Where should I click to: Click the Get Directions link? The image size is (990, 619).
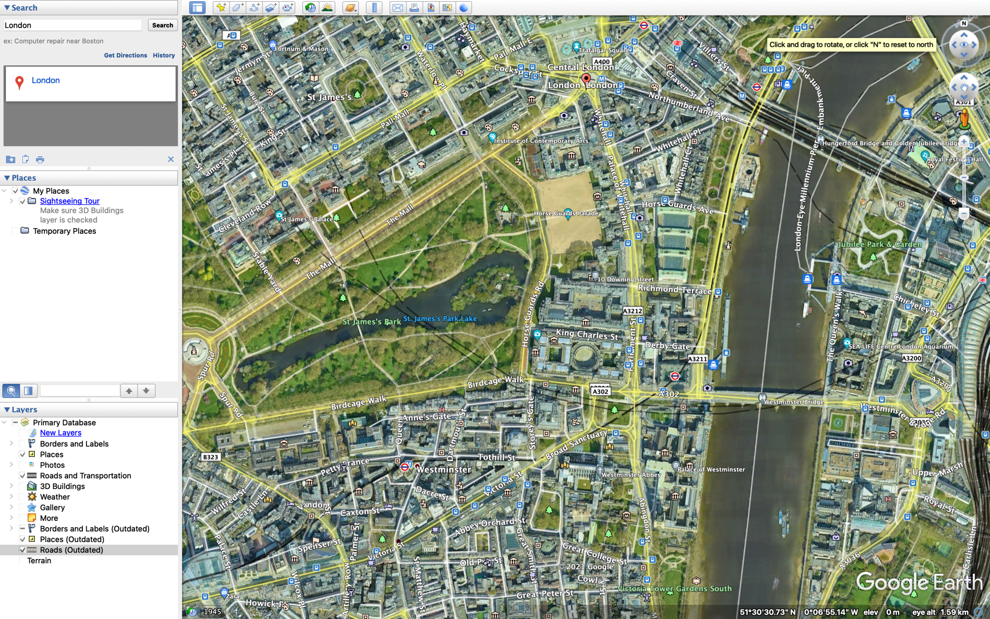coord(125,55)
